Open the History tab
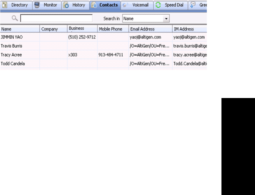 pos(75,5)
